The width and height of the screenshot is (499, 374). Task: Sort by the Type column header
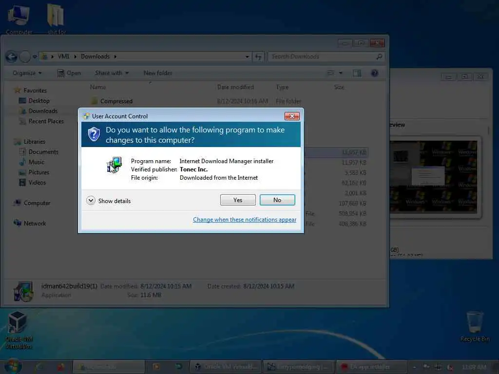(282, 87)
